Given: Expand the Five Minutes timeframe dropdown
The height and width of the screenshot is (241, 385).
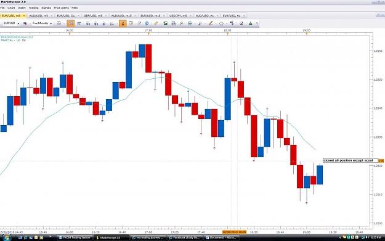Looking at the screenshot, I should tap(51, 23).
